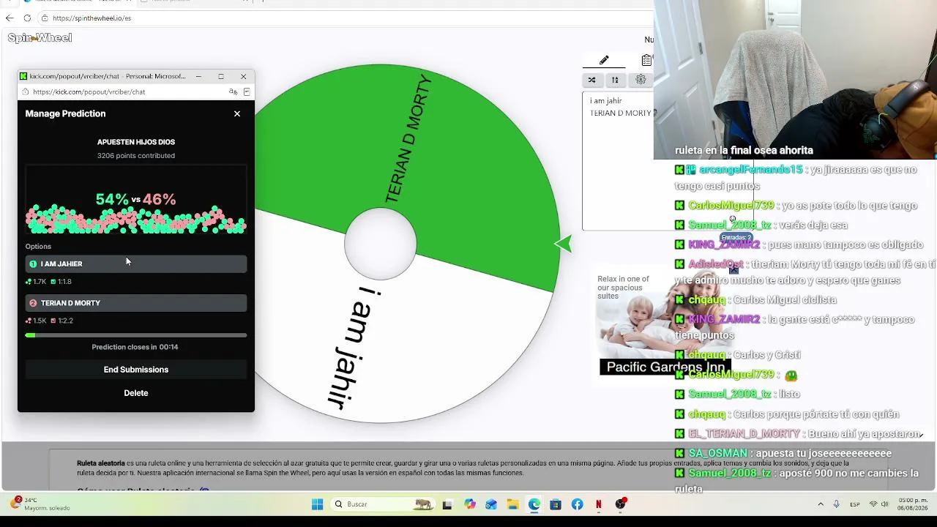
Task: Switch to the pencil entries edit tab
Action: (604, 60)
